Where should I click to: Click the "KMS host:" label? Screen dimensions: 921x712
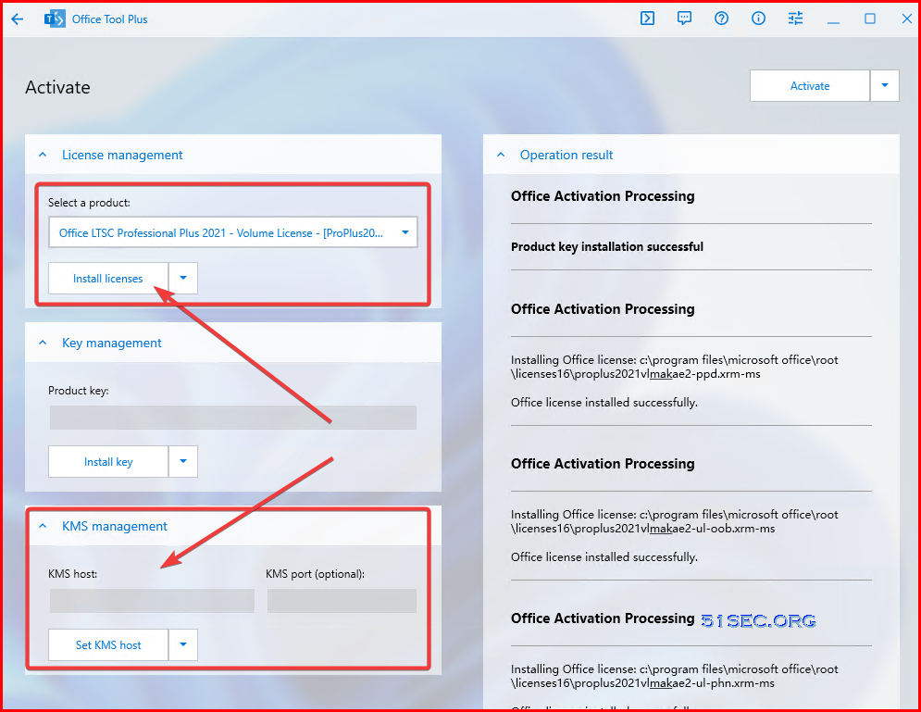[73, 574]
